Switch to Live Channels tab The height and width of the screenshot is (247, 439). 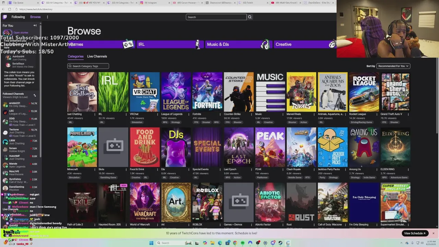[97, 56]
